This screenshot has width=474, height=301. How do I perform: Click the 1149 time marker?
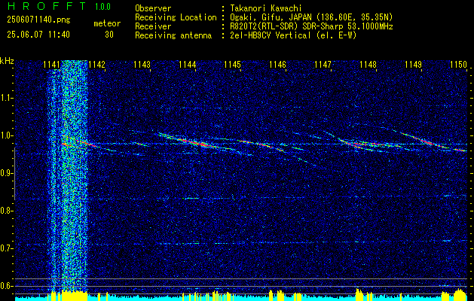(x=413, y=65)
